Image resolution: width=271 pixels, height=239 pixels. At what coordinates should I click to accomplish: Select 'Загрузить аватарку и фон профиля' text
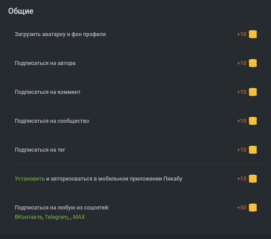click(60, 34)
